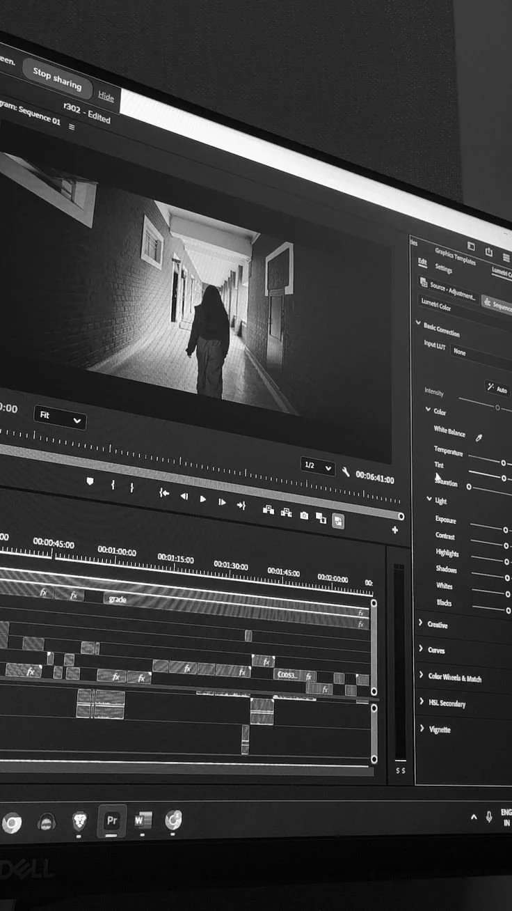The height and width of the screenshot is (911, 512).
Task: Show hidden system tray icons
Action: 474,817
